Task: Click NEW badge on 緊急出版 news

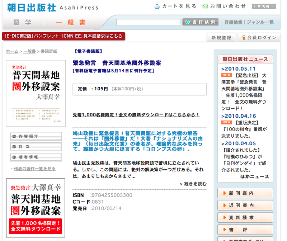Action: (226, 75)
